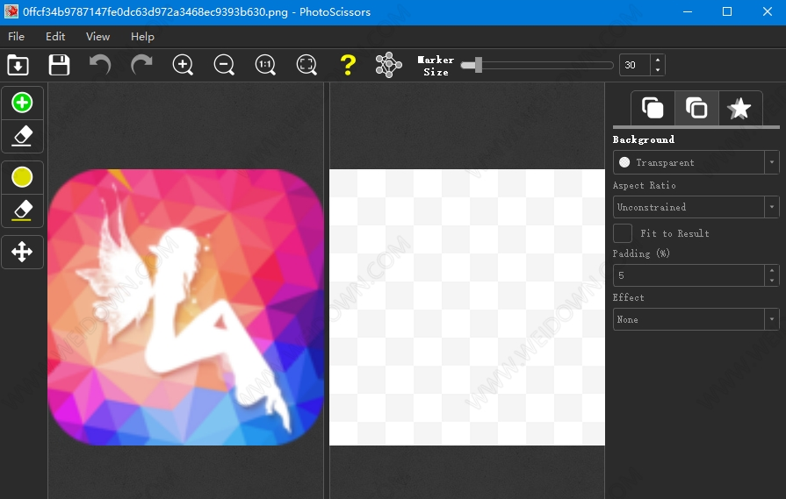The image size is (786, 499).
Task: Open the Aspect Ratio Unconstrained dropdown
Action: 696,207
